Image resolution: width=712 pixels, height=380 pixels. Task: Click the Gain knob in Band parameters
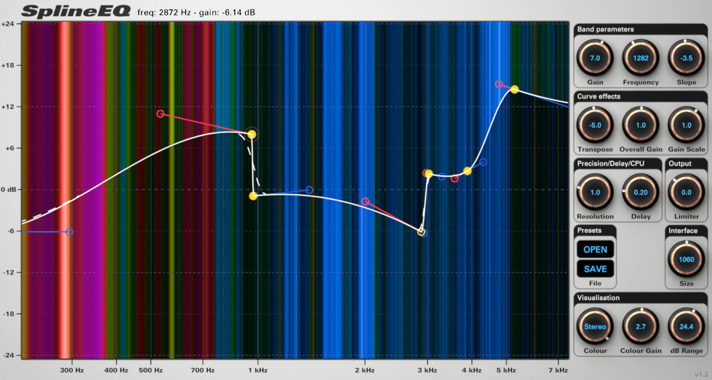[594, 58]
